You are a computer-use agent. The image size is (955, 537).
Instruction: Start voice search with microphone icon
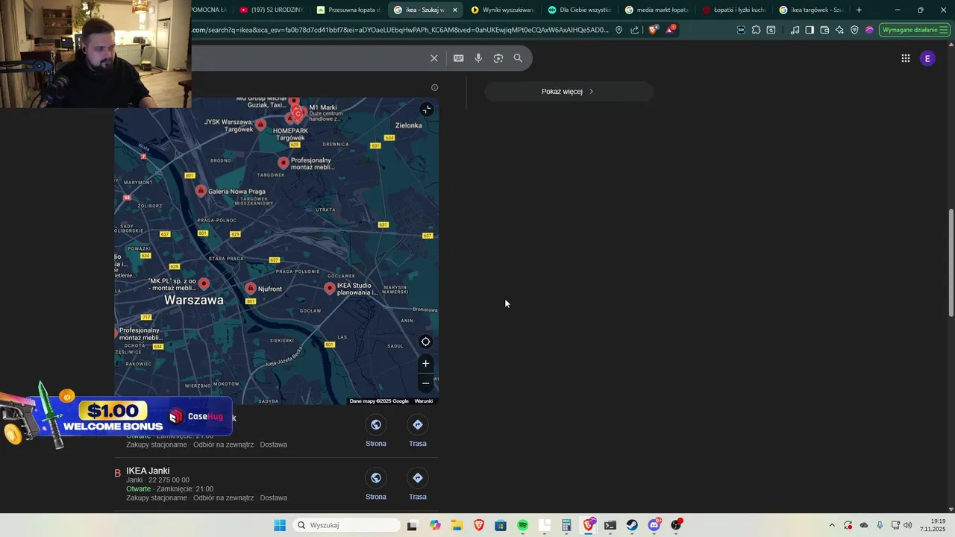pyautogui.click(x=478, y=58)
